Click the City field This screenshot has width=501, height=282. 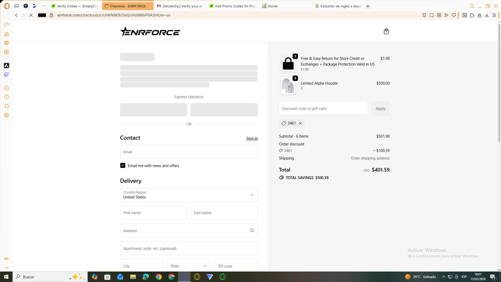[x=142, y=266]
